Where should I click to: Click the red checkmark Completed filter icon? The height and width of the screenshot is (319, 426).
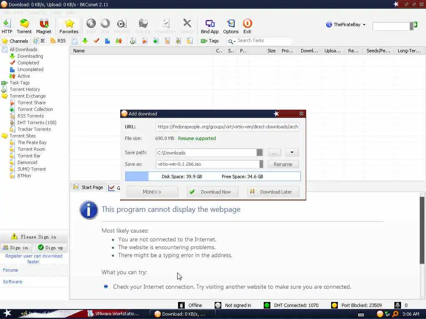click(96, 41)
